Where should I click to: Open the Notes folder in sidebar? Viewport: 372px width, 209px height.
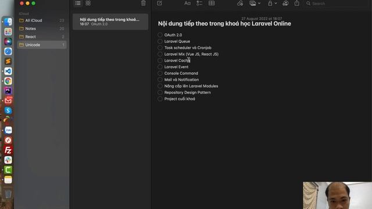[42, 28]
